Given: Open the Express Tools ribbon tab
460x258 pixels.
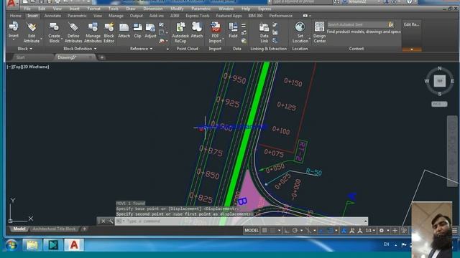Looking at the screenshot, I should pyautogui.click(x=198, y=16).
